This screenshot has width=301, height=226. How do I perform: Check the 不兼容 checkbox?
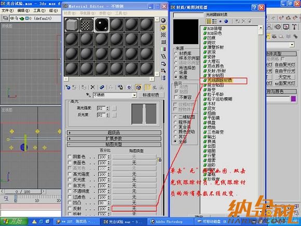(175, 97)
